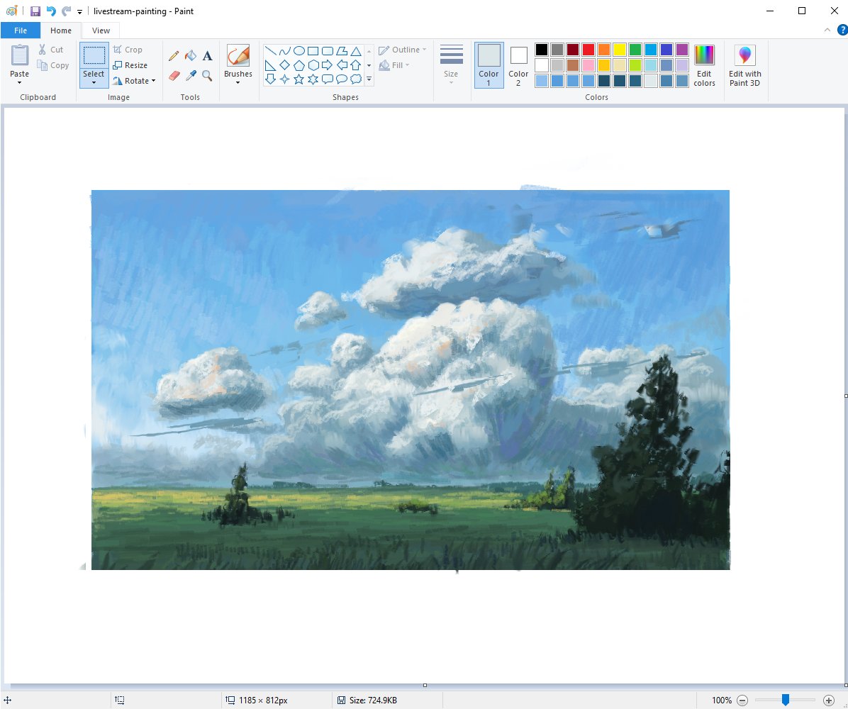The image size is (848, 709).
Task: Click the Undo arrow in title bar
Action: point(51,11)
